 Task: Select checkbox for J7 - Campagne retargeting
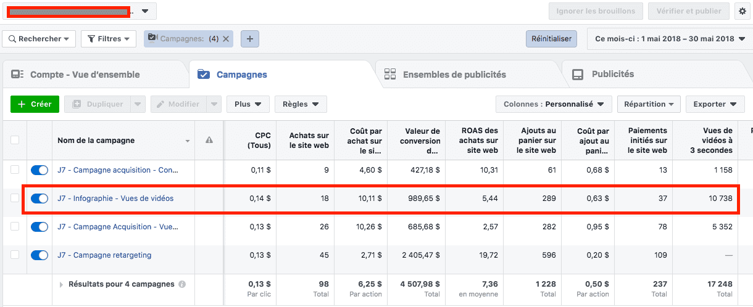click(x=15, y=255)
